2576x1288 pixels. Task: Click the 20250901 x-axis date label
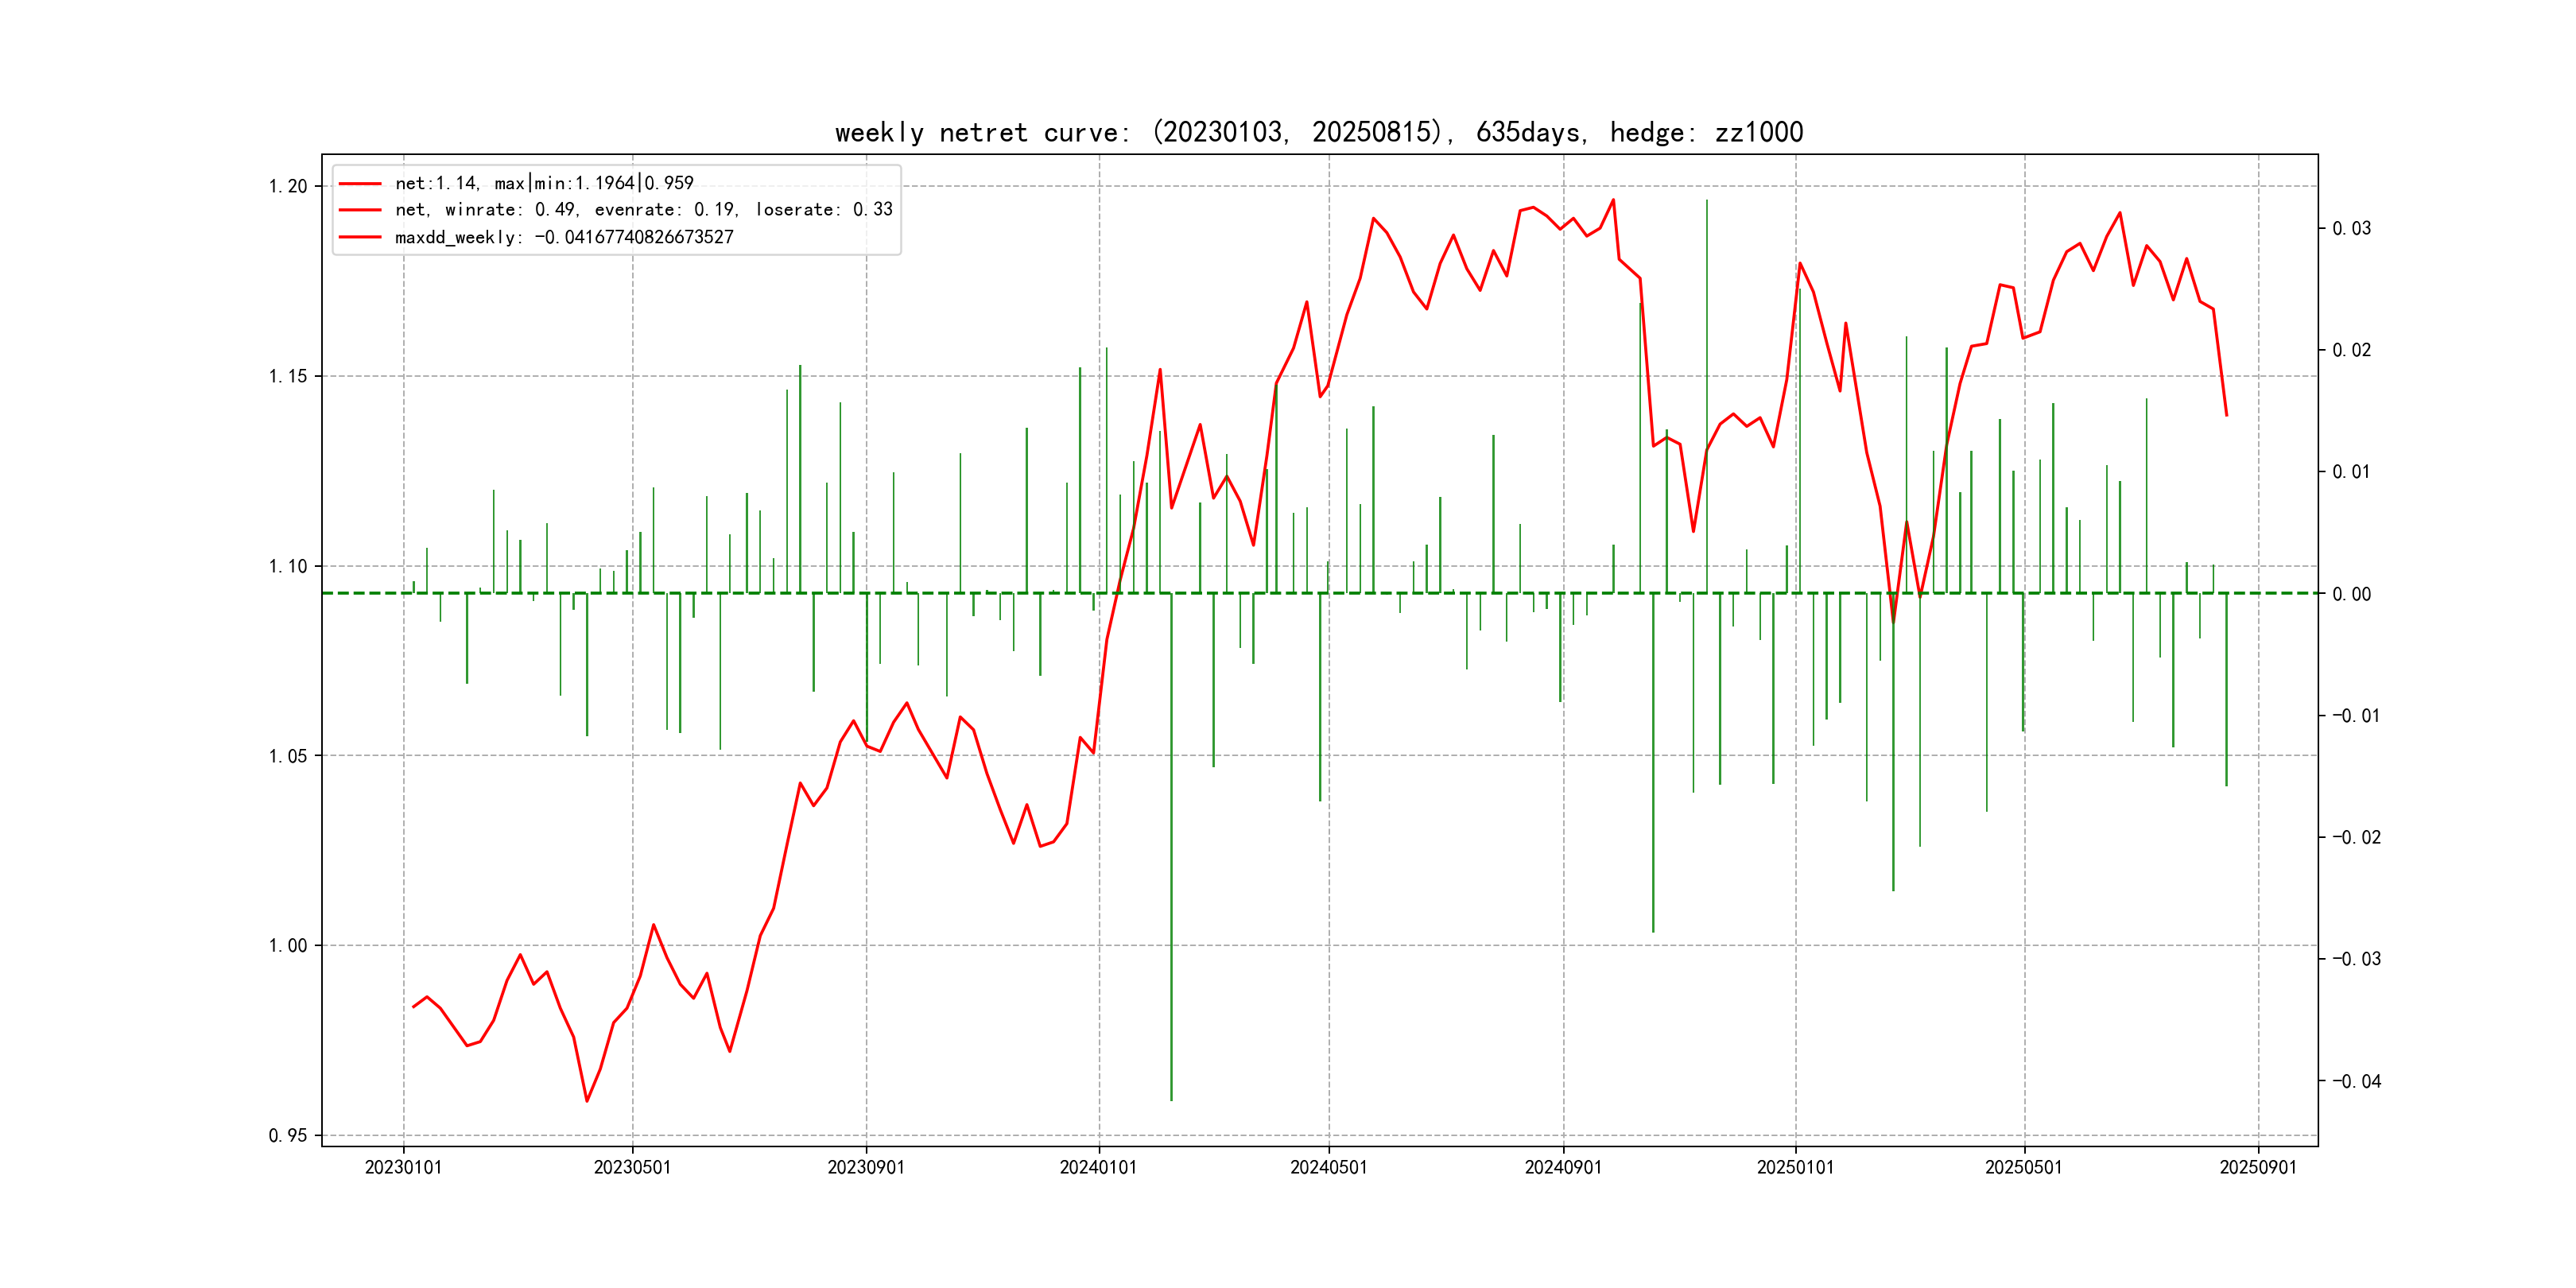point(2258,1167)
